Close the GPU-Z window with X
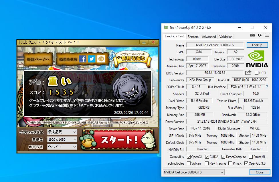The height and width of the screenshot is (182, 279). pos(265,27)
